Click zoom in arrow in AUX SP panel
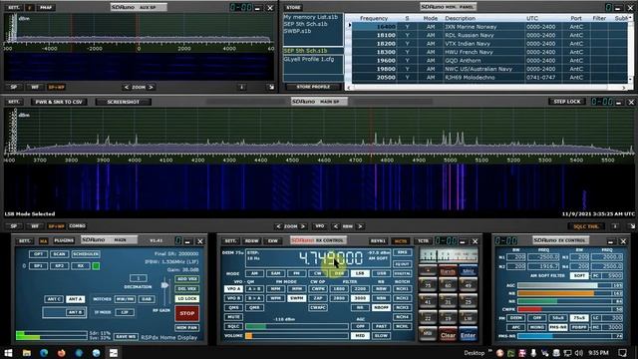 click(151, 87)
